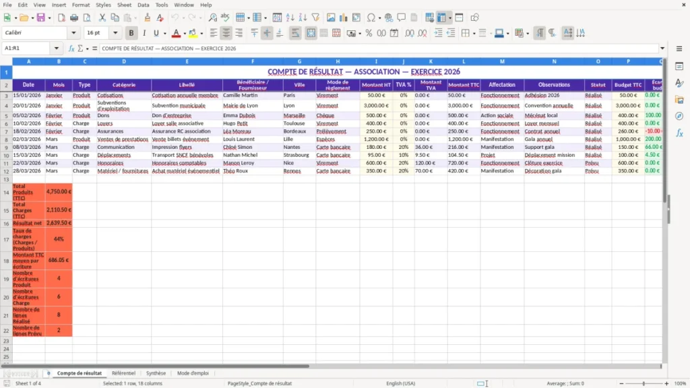Viewport: 690px width, 388px height.
Task: Click zoom in plus button
Action: pos(666,383)
